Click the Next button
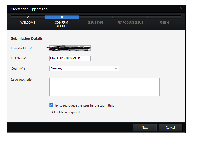Screen dimensions: 199x148 (145, 127)
